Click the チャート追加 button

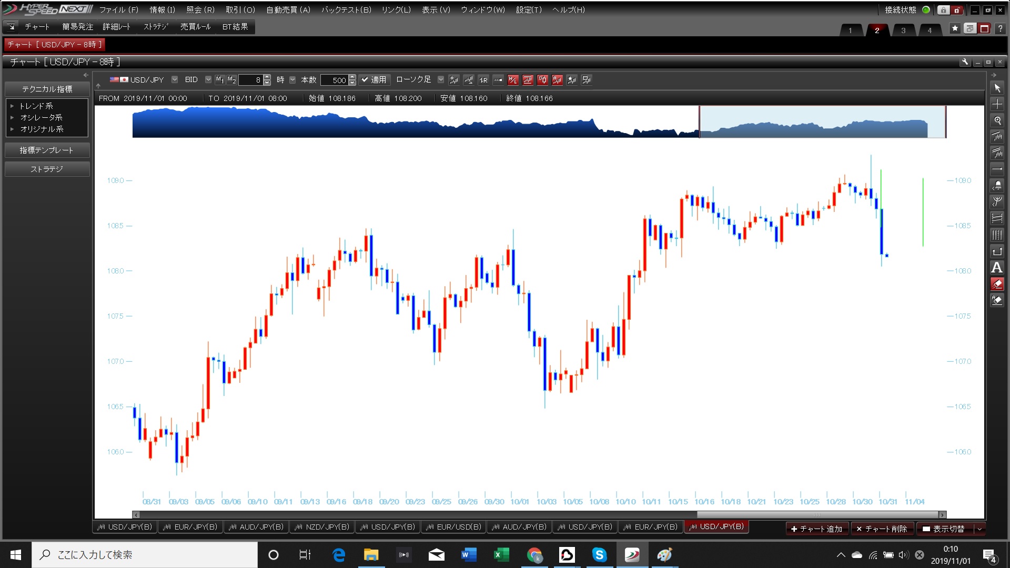click(x=816, y=529)
